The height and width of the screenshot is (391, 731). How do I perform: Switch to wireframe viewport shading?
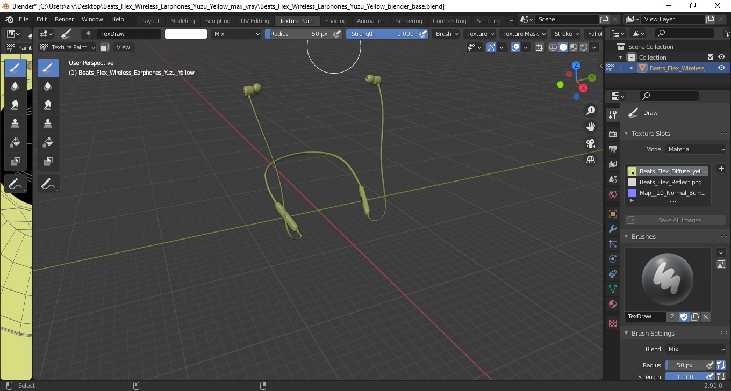pos(553,47)
